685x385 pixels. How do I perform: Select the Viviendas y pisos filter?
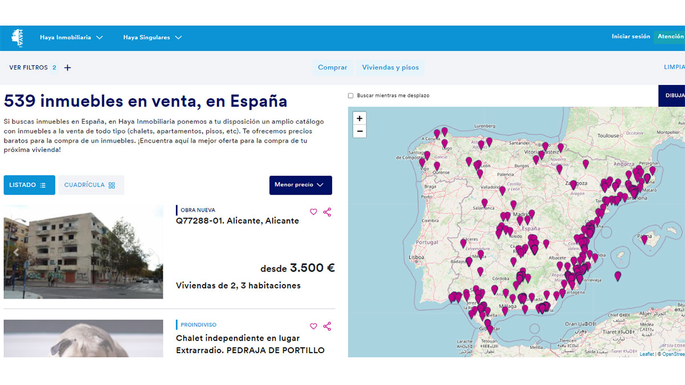390,68
